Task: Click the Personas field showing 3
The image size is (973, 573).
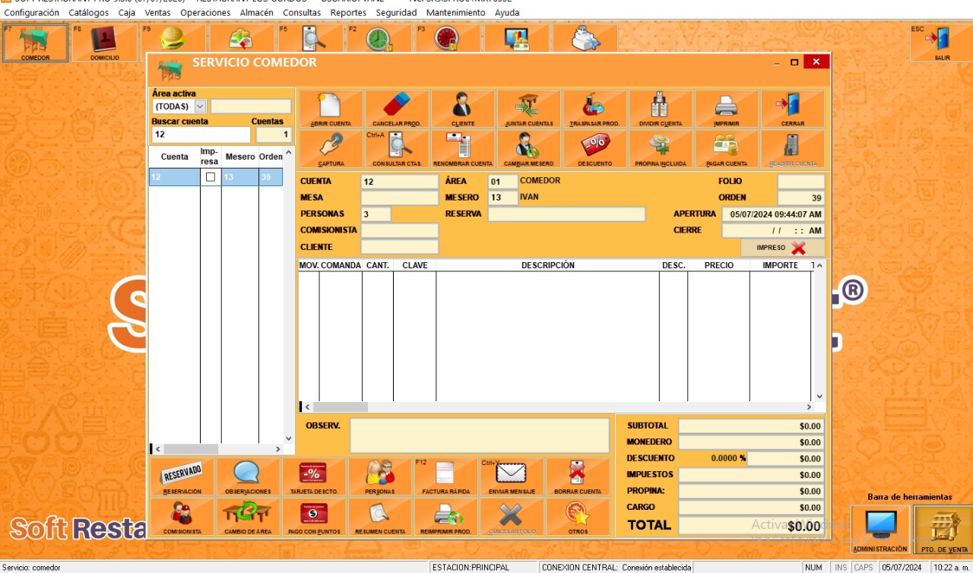Action: (376, 214)
